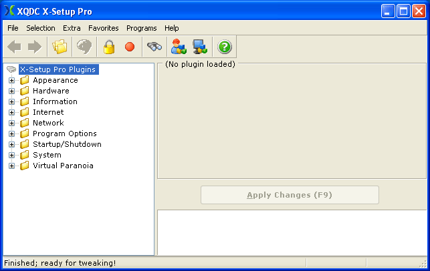Expand the Appearance tree node
The height and width of the screenshot is (271, 430).
pyautogui.click(x=11, y=80)
